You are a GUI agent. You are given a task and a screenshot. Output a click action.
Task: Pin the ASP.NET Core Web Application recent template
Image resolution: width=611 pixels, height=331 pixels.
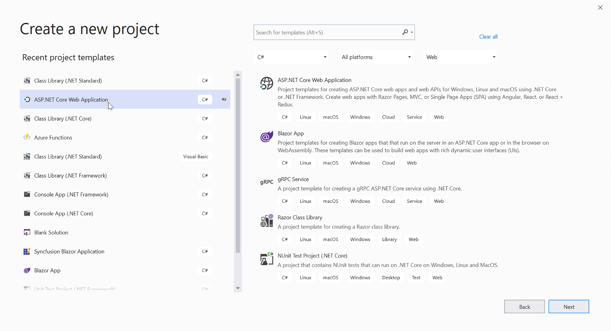[x=224, y=99]
